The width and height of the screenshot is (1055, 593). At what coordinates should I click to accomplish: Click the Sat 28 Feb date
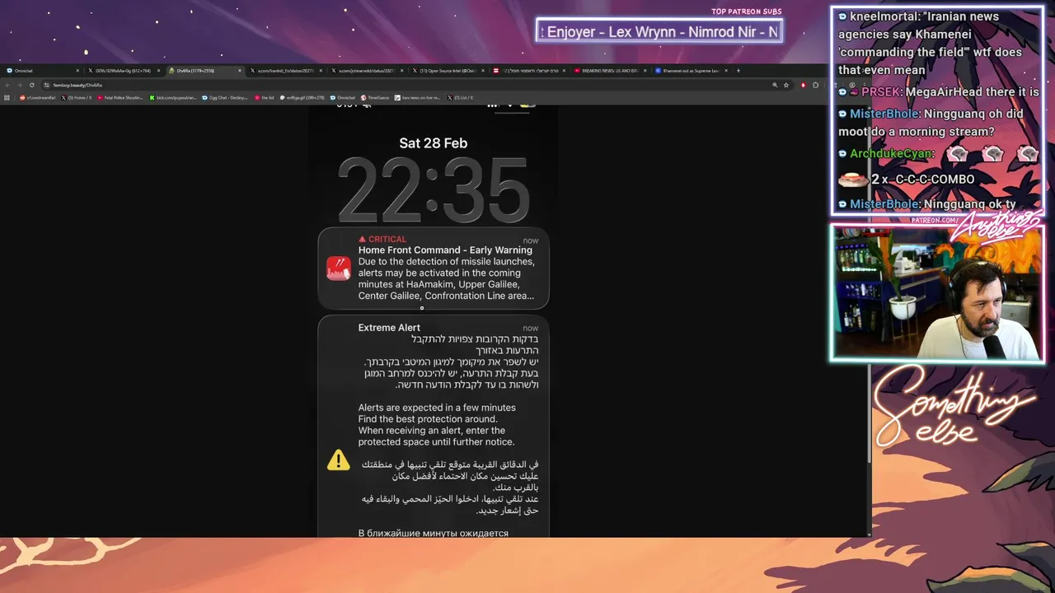[x=434, y=143]
